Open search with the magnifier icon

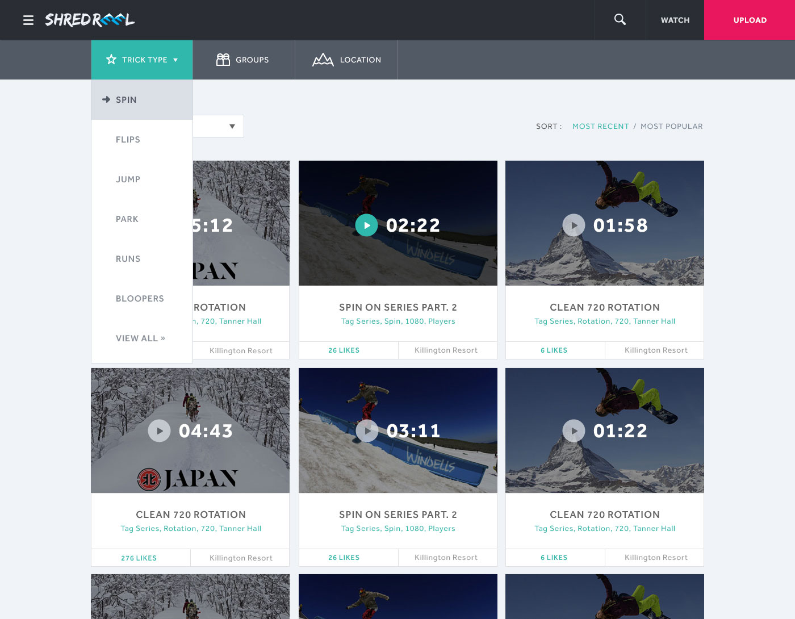click(620, 19)
